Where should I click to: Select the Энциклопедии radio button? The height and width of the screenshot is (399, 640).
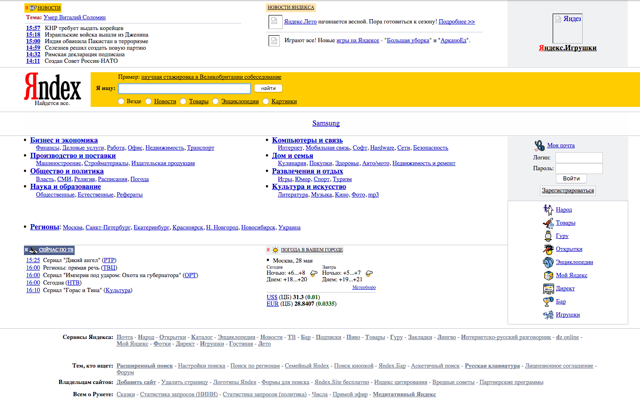[x=216, y=101]
